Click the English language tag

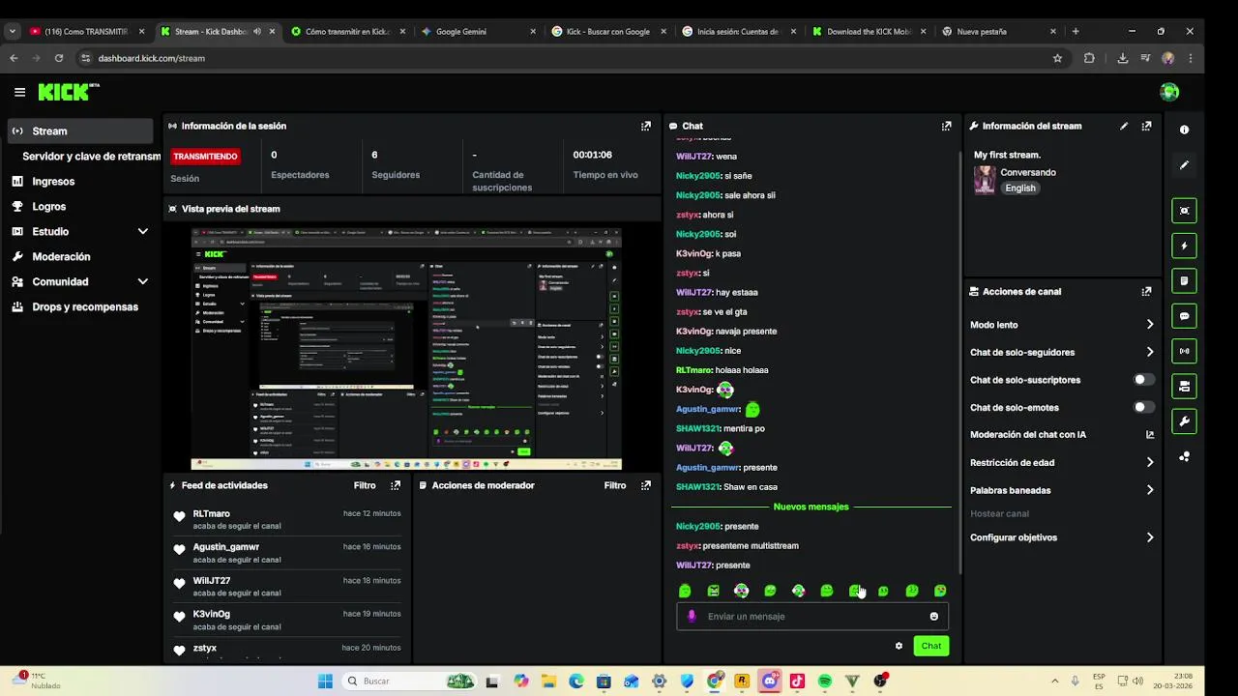click(1020, 188)
